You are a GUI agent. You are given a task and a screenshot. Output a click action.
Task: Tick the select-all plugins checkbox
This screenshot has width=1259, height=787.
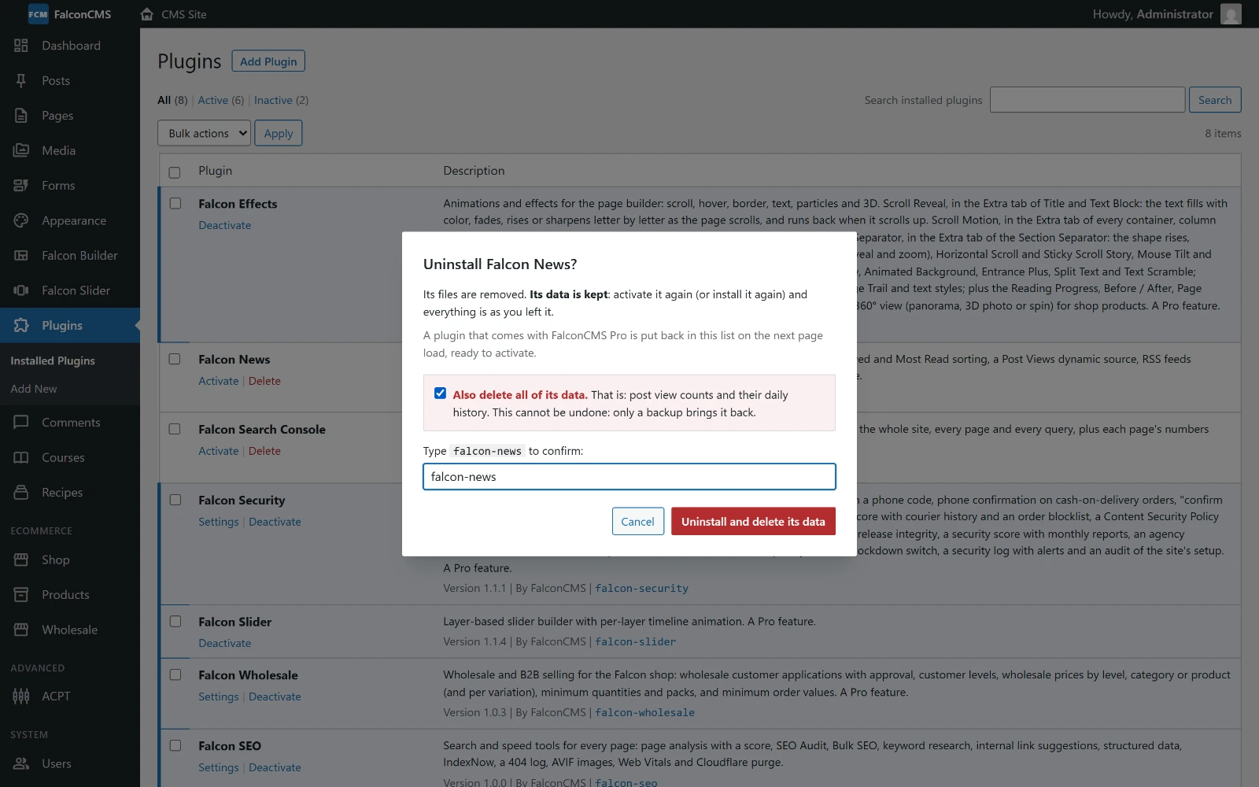(x=175, y=172)
